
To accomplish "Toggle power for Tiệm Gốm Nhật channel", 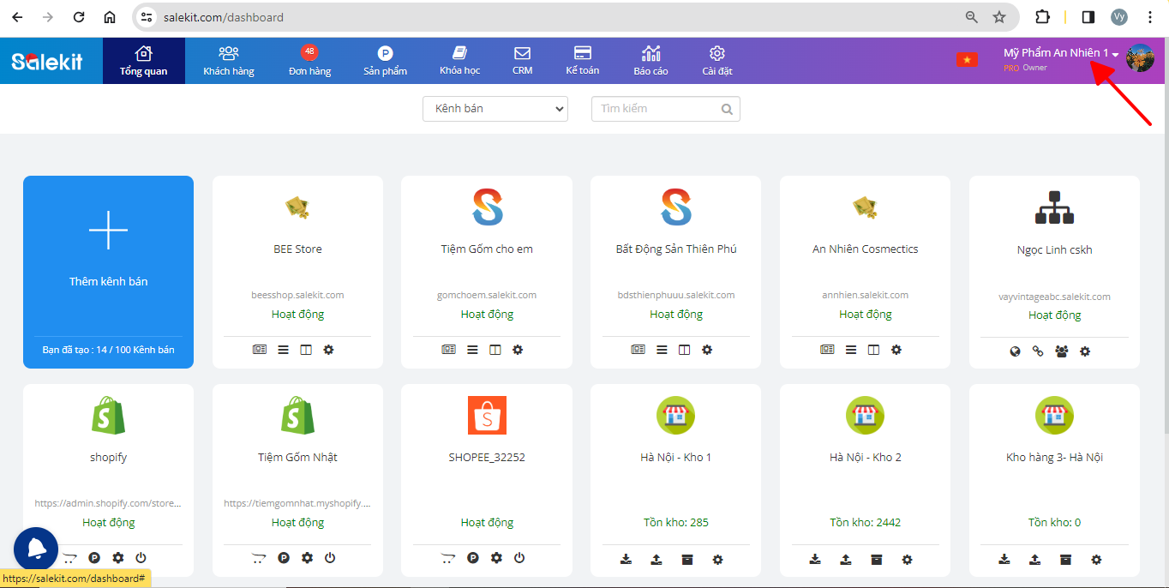I will [330, 558].
